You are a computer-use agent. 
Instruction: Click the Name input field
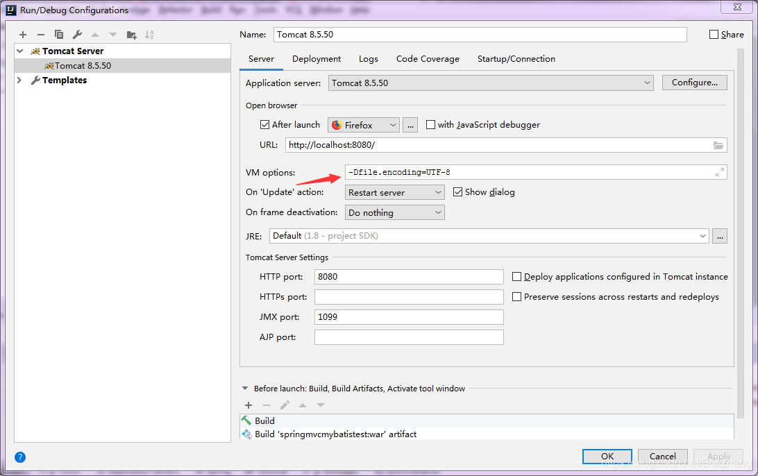480,34
